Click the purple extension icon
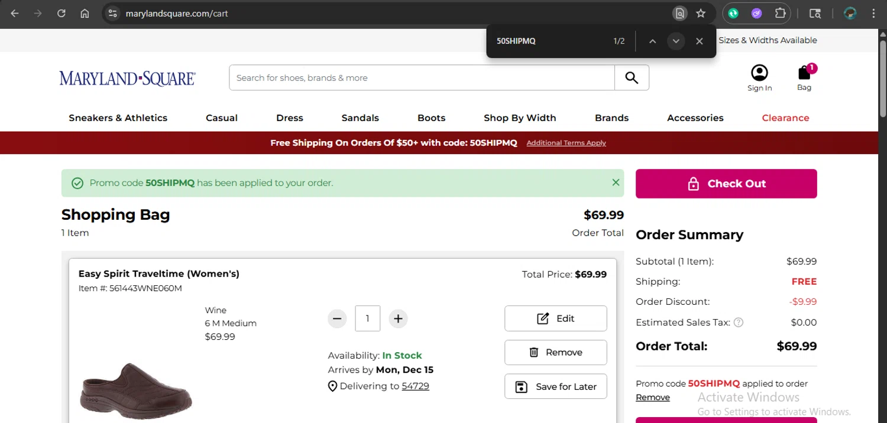 [x=756, y=13]
